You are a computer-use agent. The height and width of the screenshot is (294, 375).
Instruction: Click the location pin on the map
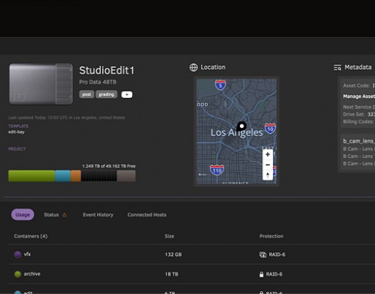[241, 126]
